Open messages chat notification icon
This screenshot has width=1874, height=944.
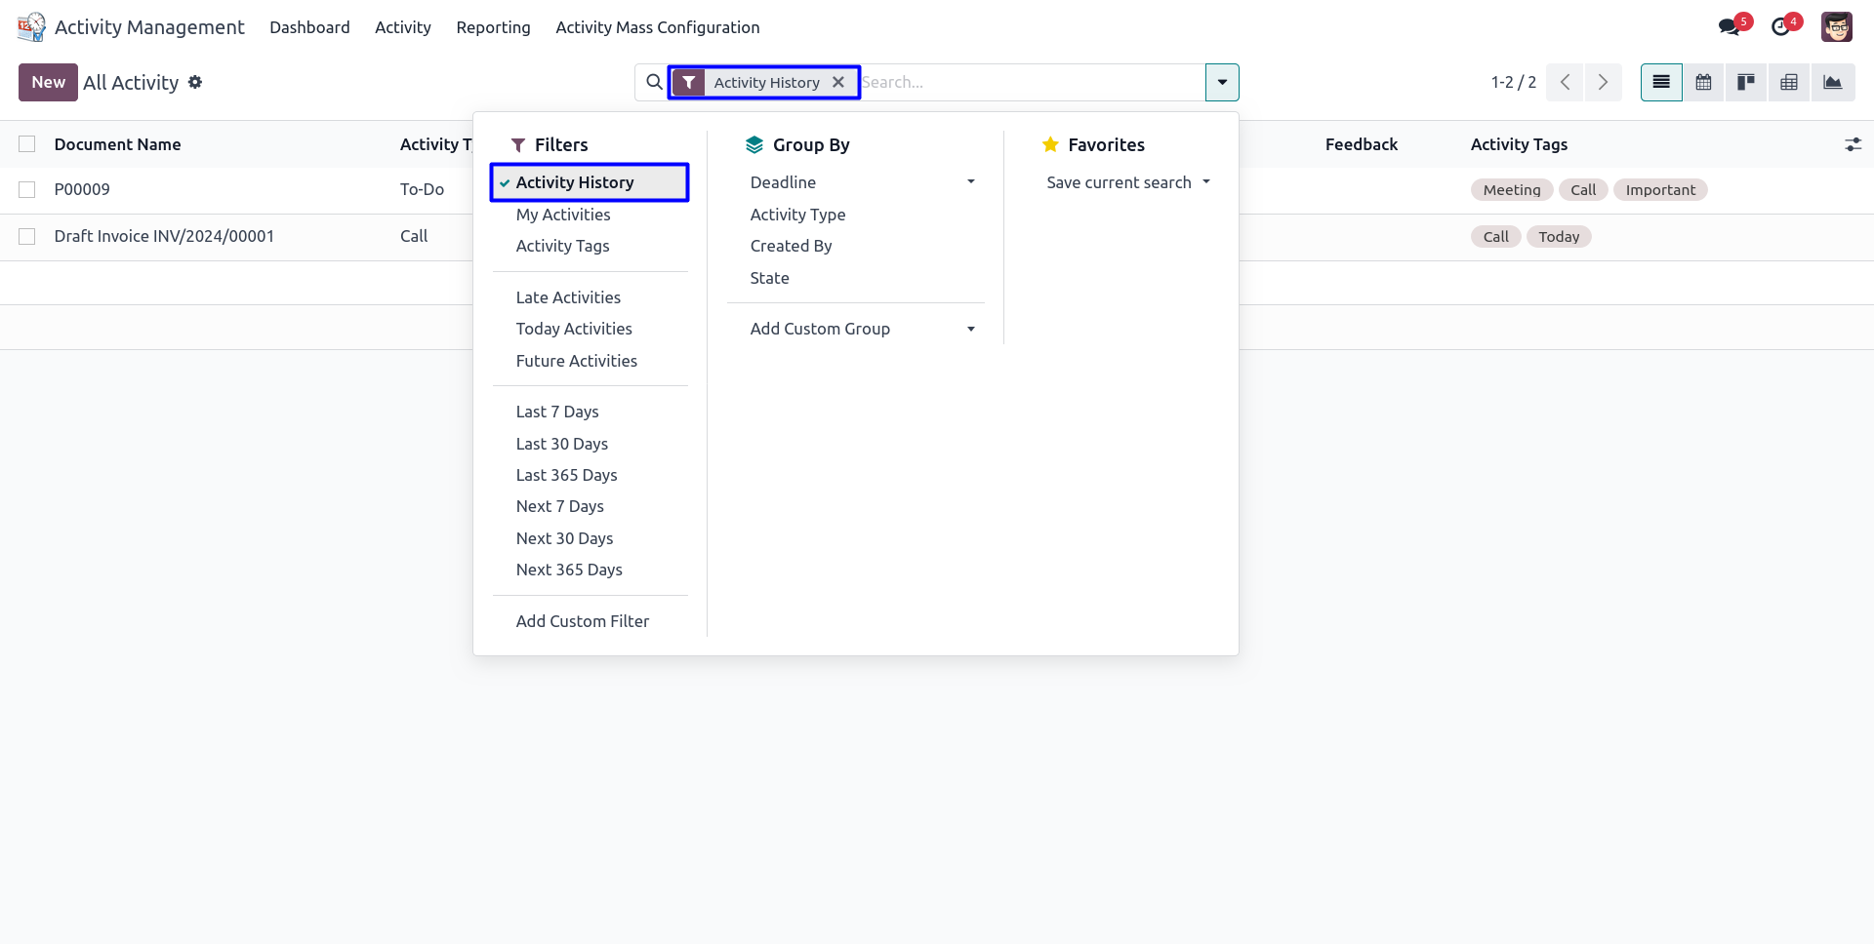point(1730,27)
